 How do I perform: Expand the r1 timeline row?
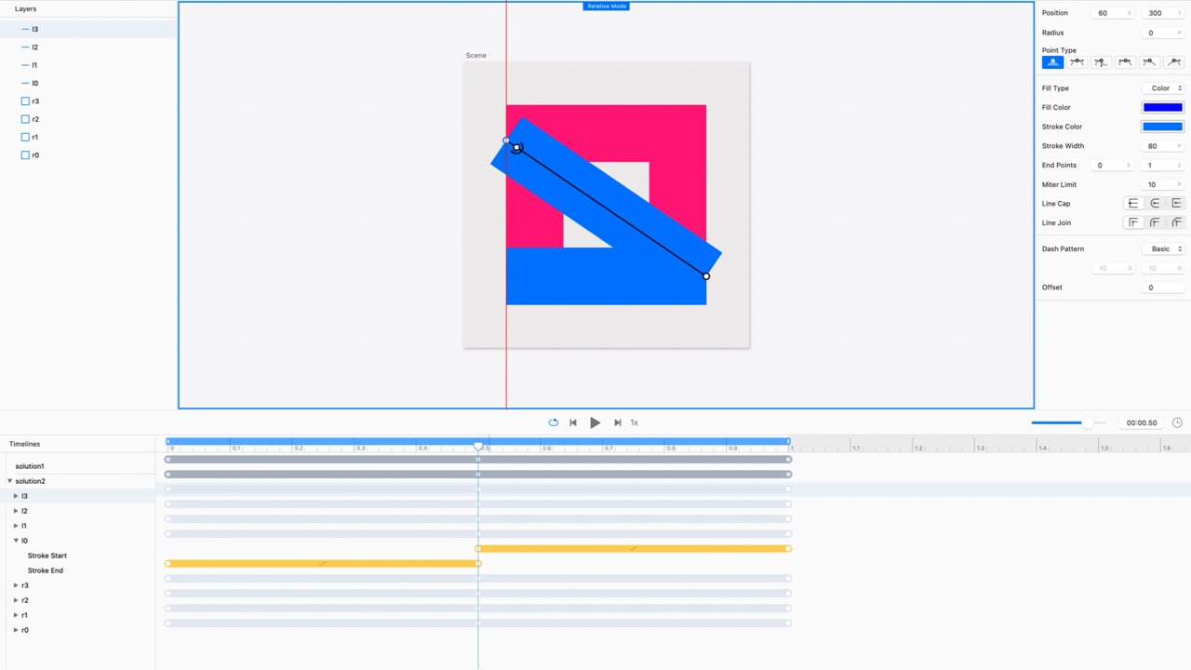click(16, 615)
